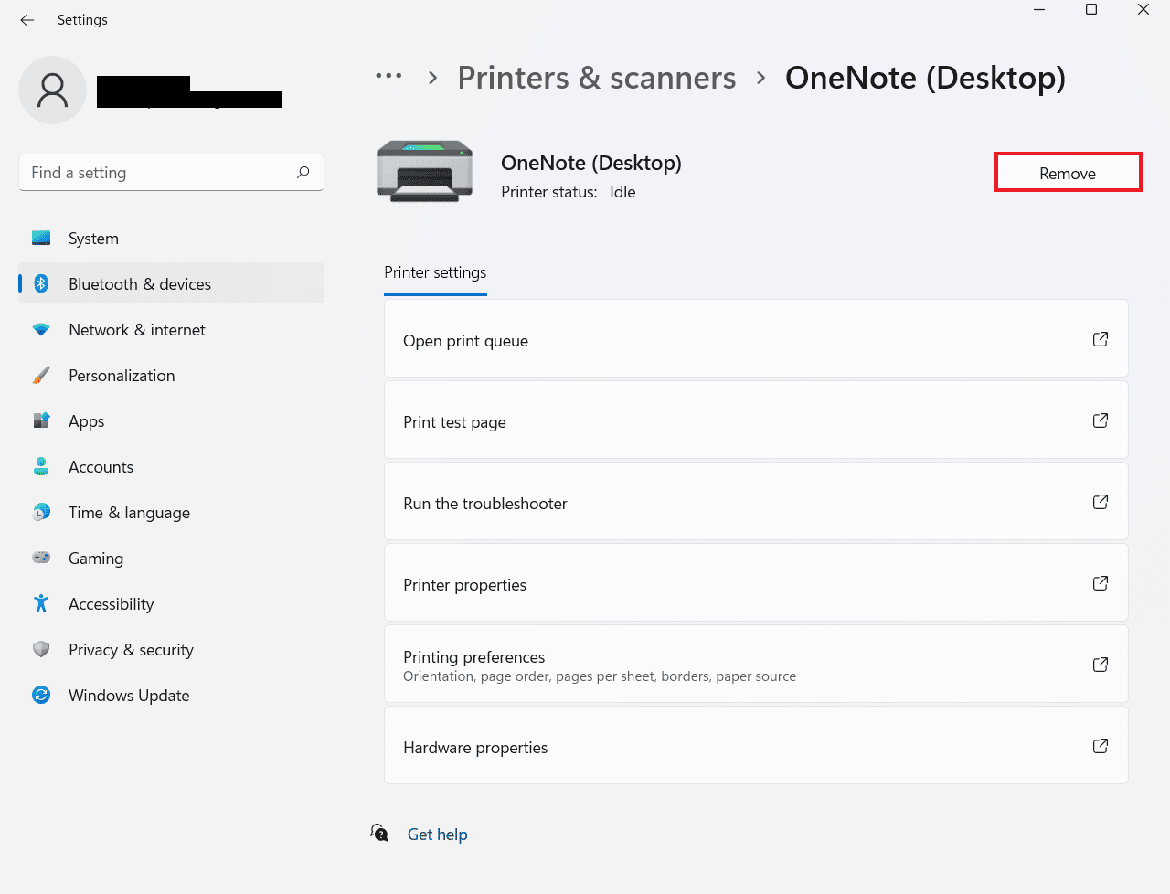Select Gaming in the sidebar
This screenshot has height=894, width=1170.
tap(171, 559)
